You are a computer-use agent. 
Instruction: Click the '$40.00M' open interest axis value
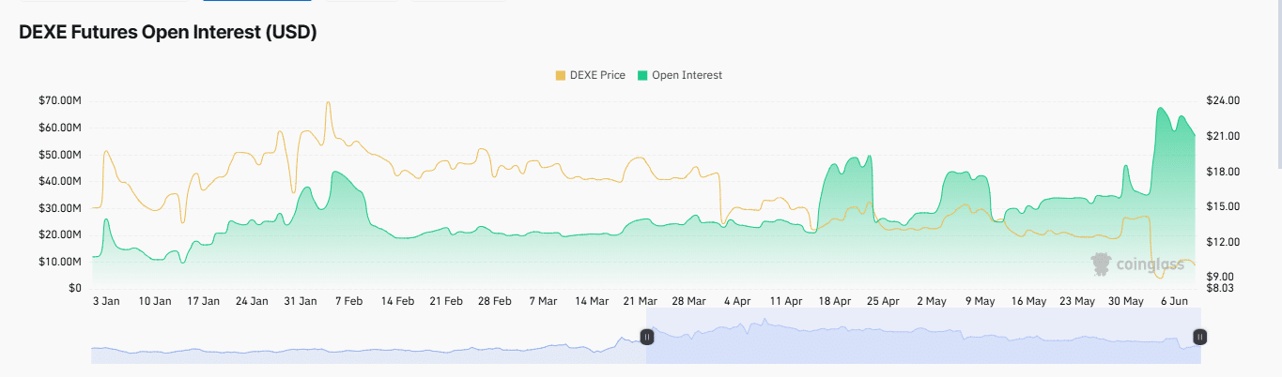coord(60,181)
